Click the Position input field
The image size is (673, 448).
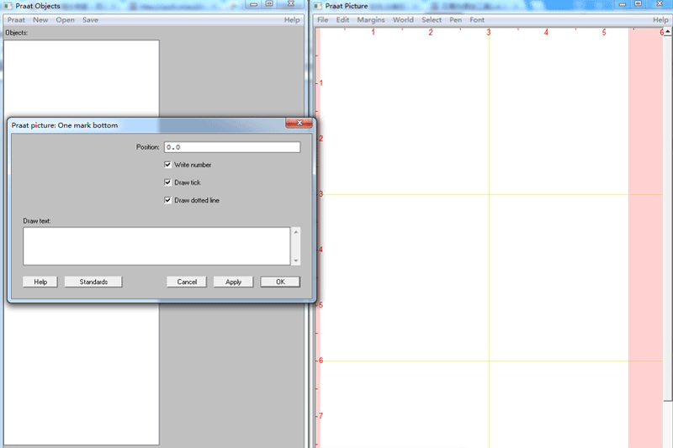click(x=231, y=147)
